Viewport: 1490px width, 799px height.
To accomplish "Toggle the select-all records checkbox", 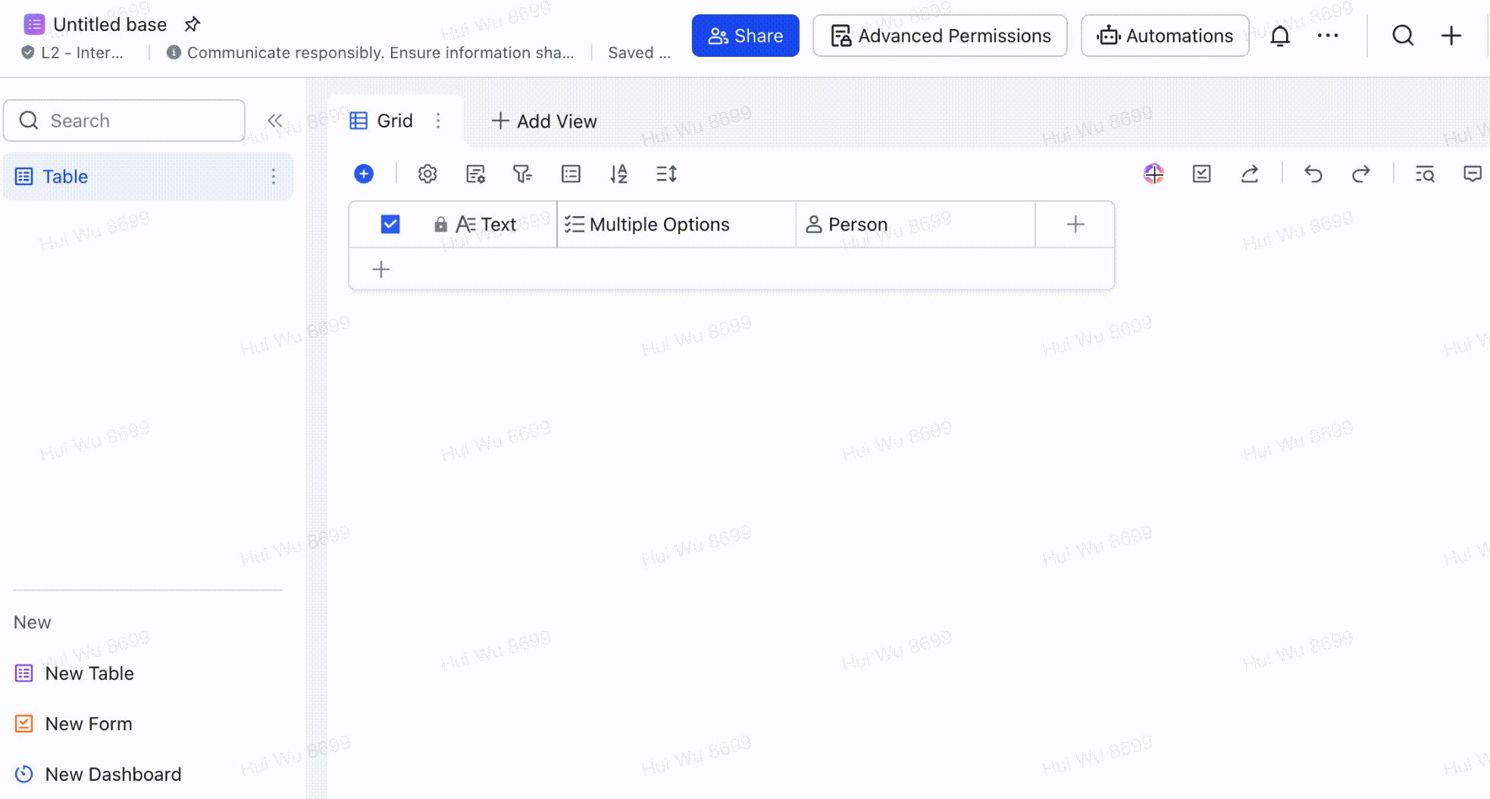I will tap(390, 224).
